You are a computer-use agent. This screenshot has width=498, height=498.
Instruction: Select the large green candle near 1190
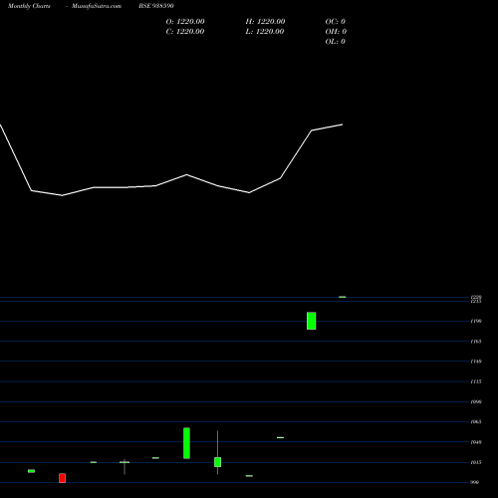click(312, 321)
